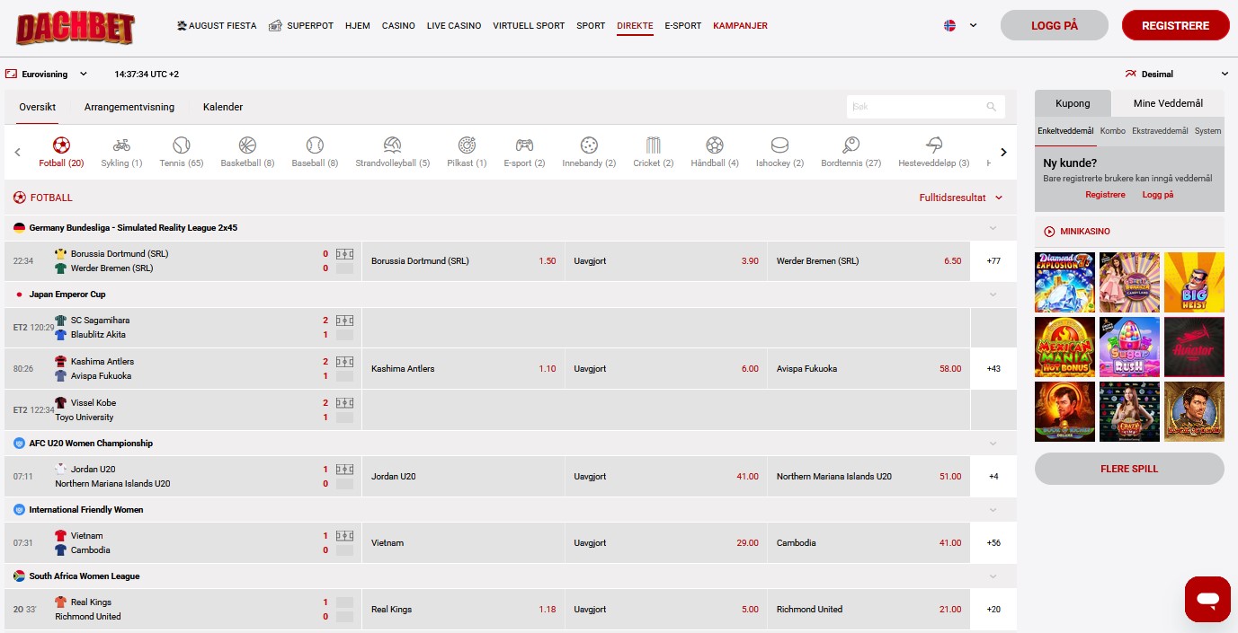Screen dimensions: 1238x633
Task: Open pitch view for Kashima Antlers match
Action: (344, 362)
